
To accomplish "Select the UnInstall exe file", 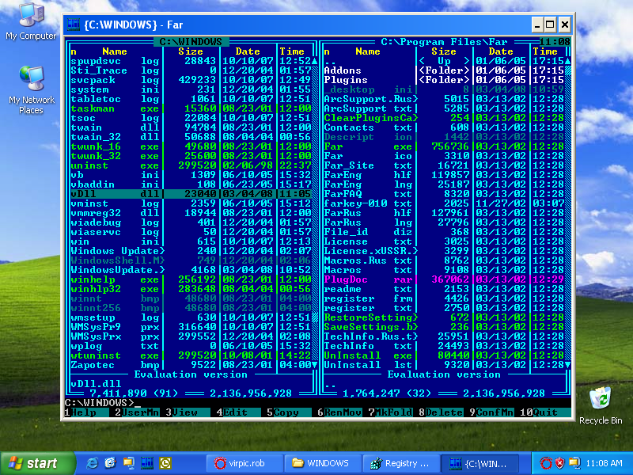I will [x=444, y=355].
